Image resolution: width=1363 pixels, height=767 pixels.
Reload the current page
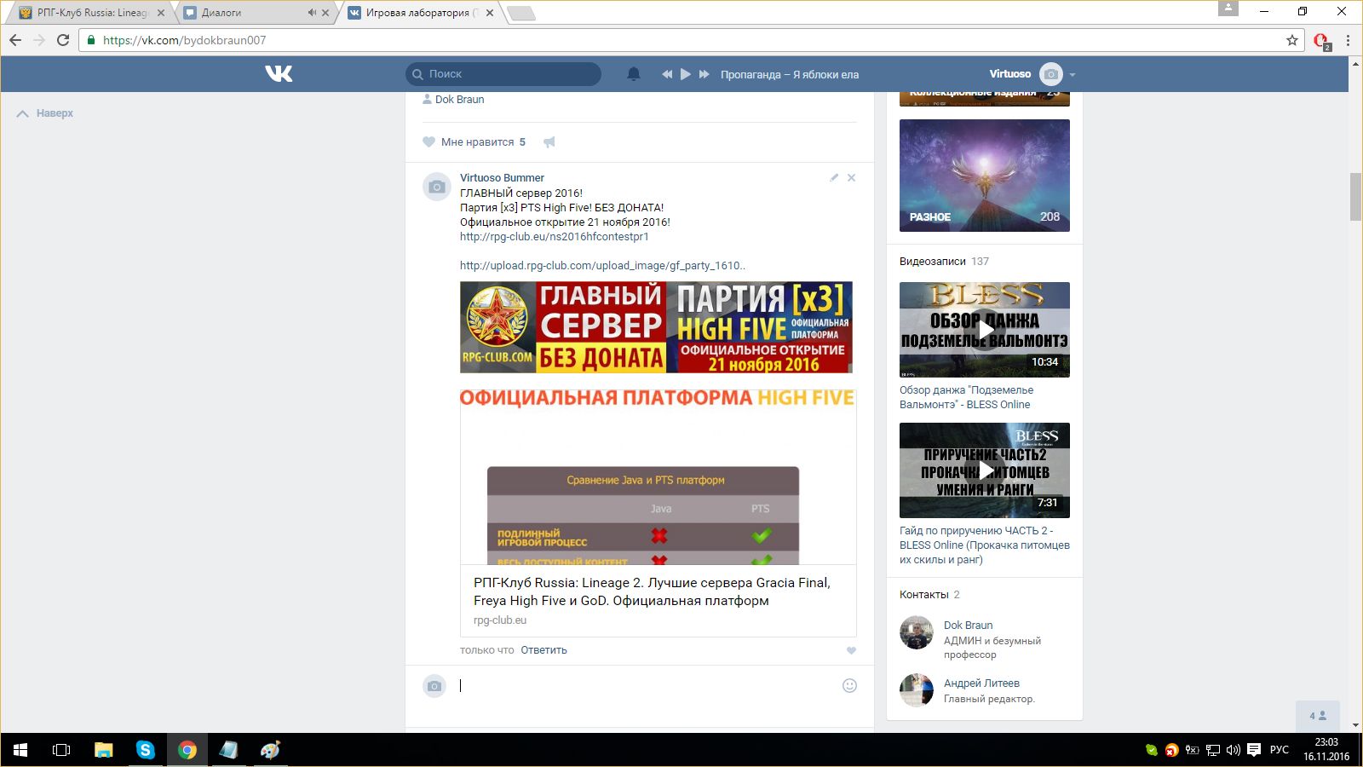(x=63, y=40)
